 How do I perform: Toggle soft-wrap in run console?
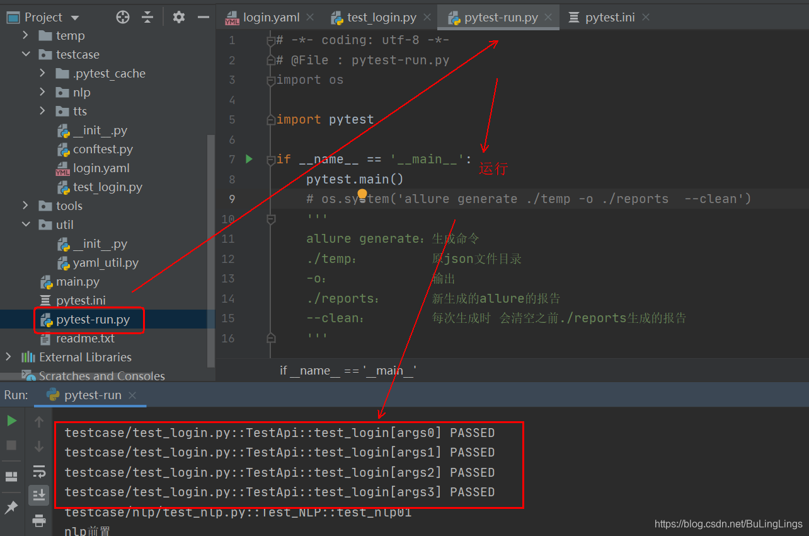[x=39, y=471]
